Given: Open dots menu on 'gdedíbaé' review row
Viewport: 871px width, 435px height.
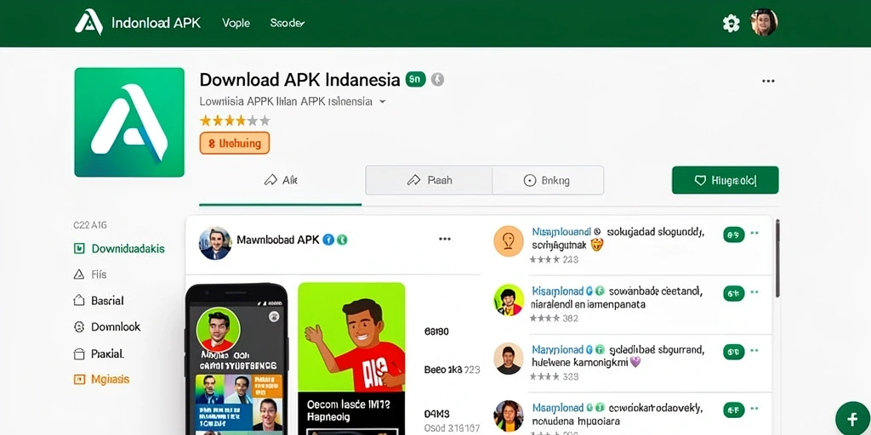Looking at the screenshot, I should coord(754,351).
